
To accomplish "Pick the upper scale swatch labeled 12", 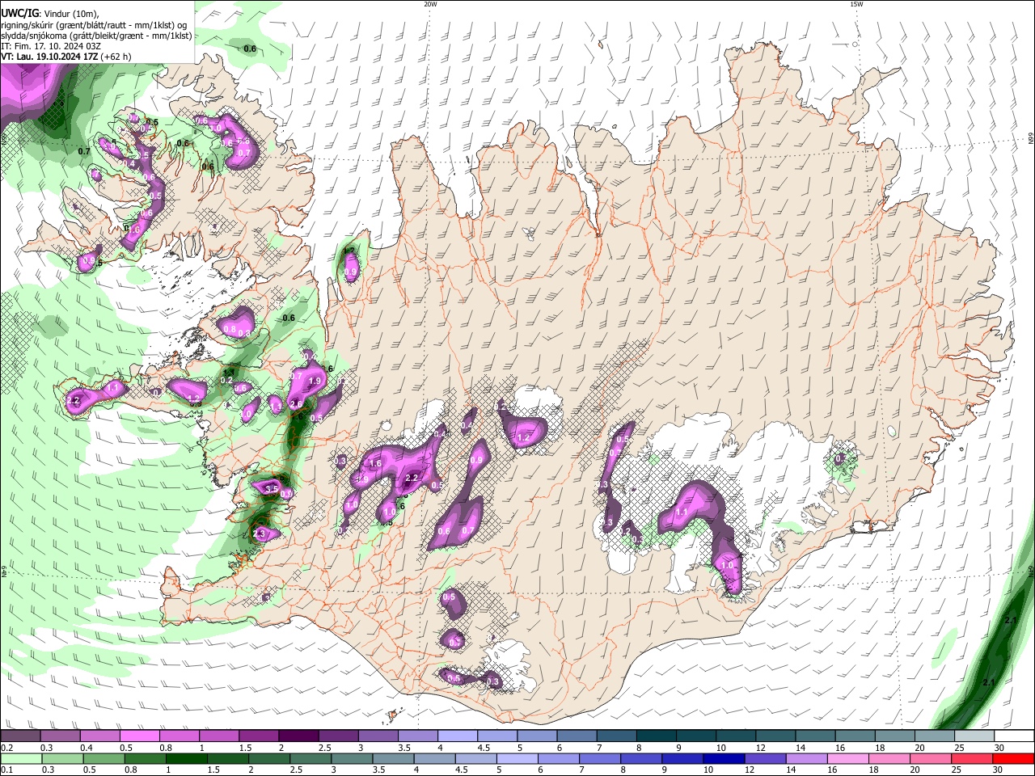I will 776,736.
